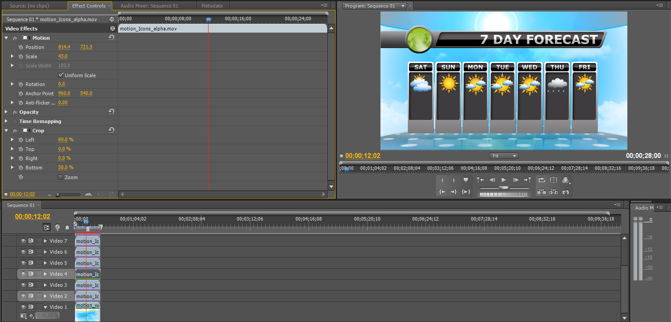Click Show Keyframes icon under Video 1
Screen dimensions: 671x322
(31, 316)
